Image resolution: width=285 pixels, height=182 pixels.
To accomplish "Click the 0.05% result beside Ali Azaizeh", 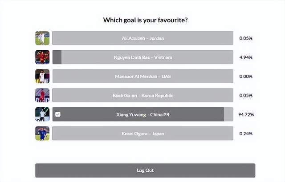I will tap(246, 38).
